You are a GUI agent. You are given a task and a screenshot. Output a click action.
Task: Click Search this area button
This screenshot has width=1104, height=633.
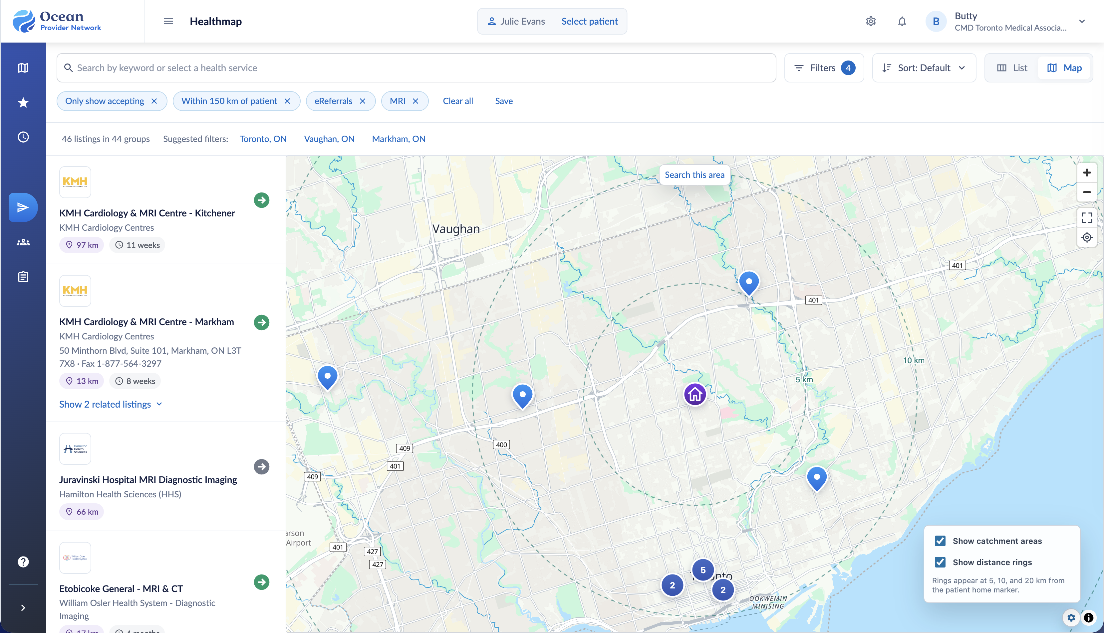pyautogui.click(x=694, y=175)
